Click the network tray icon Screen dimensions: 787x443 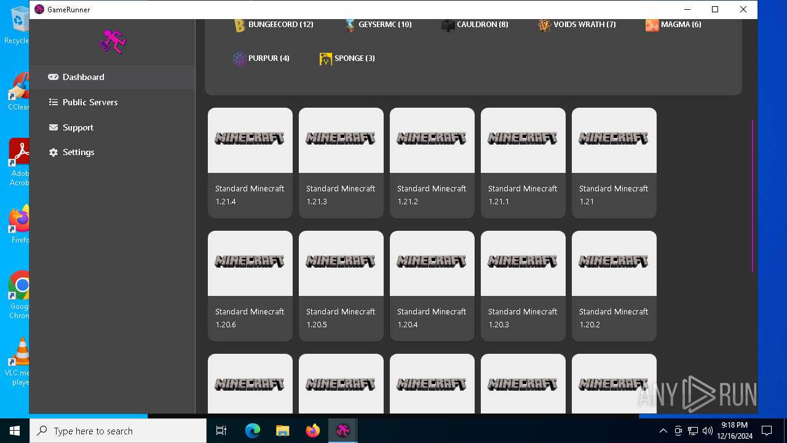click(693, 431)
